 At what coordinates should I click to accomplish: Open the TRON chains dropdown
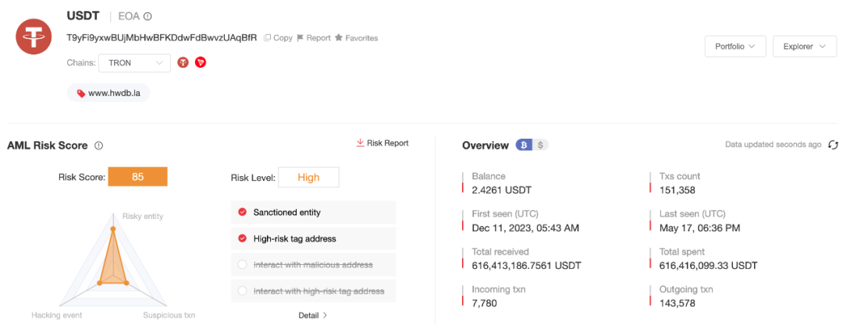tap(134, 62)
